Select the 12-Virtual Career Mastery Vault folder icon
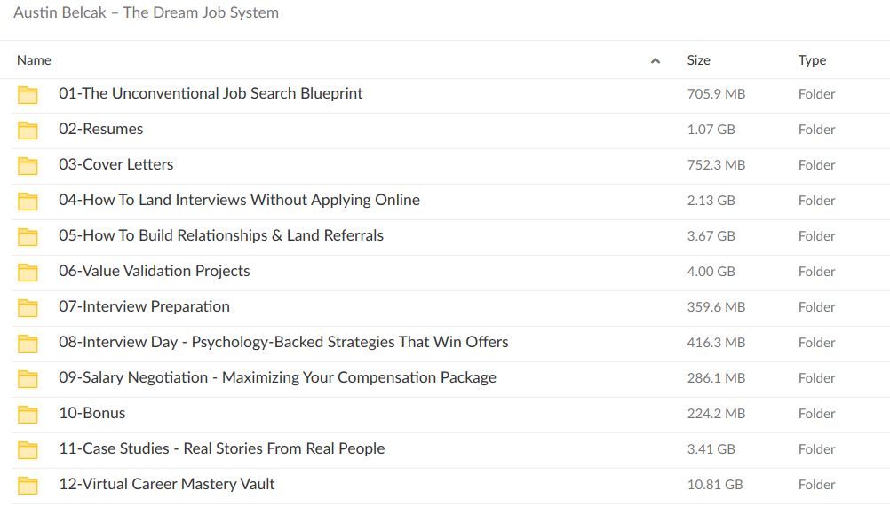The width and height of the screenshot is (890, 515). [28, 485]
